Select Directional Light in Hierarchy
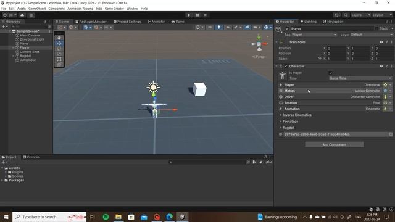395x222 pixels. [x=32, y=39]
